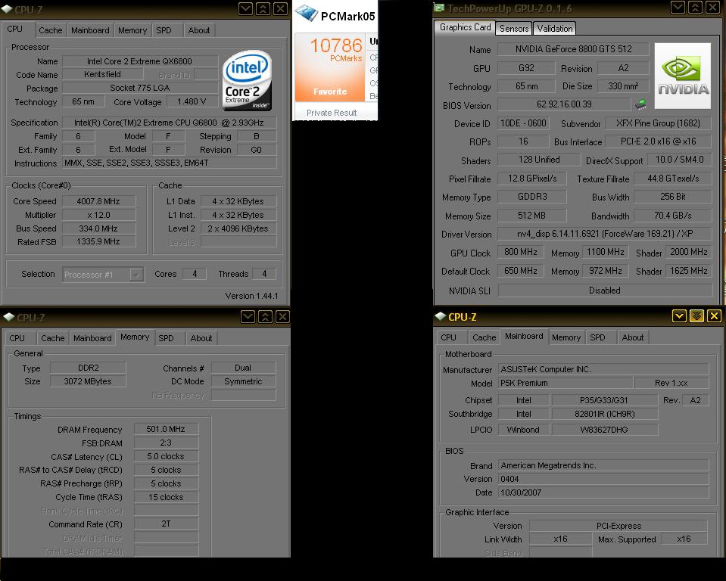Viewport: 726px width, 581px height.
Task: Click the GPU-Z title bar icon
Action: point(439,8)
